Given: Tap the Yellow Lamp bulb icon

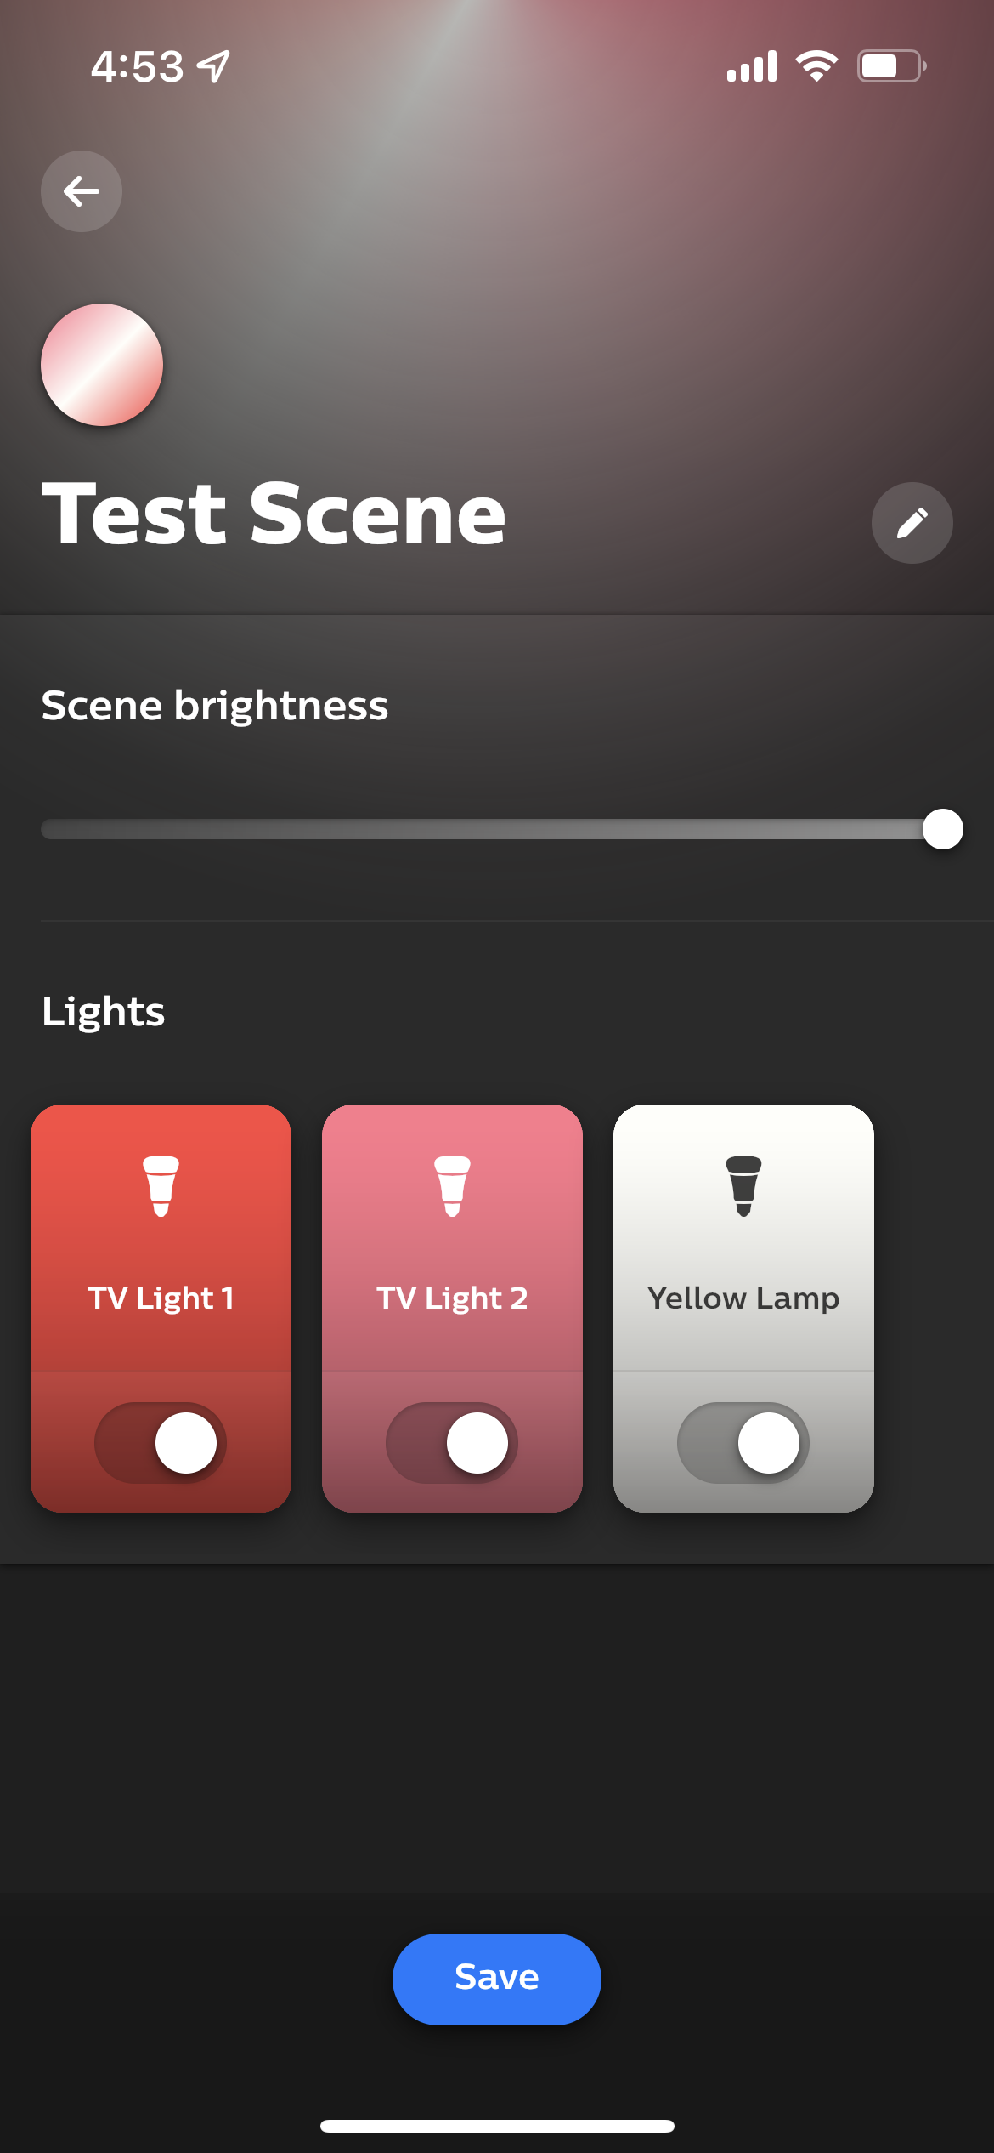Looking at the screenshot, I should click(x=743, y=1185).
